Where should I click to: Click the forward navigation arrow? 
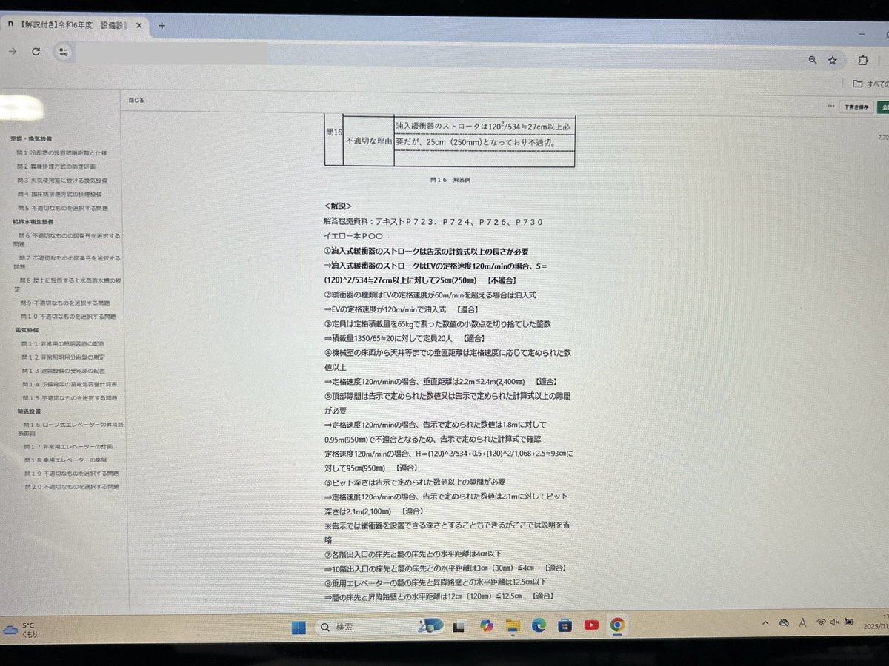pyautogui.click(x=12, y=52)
